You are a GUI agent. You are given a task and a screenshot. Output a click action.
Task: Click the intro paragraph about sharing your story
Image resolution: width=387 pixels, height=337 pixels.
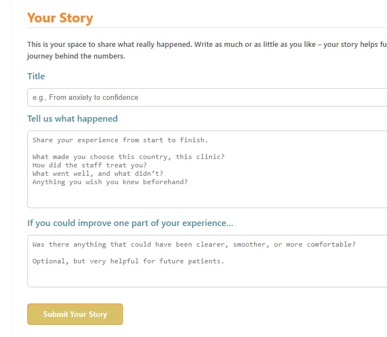tap(207, 50)
